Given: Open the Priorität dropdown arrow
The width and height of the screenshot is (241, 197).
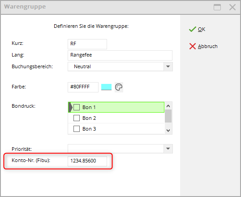Looking at the screenshot, I should 168,149.
